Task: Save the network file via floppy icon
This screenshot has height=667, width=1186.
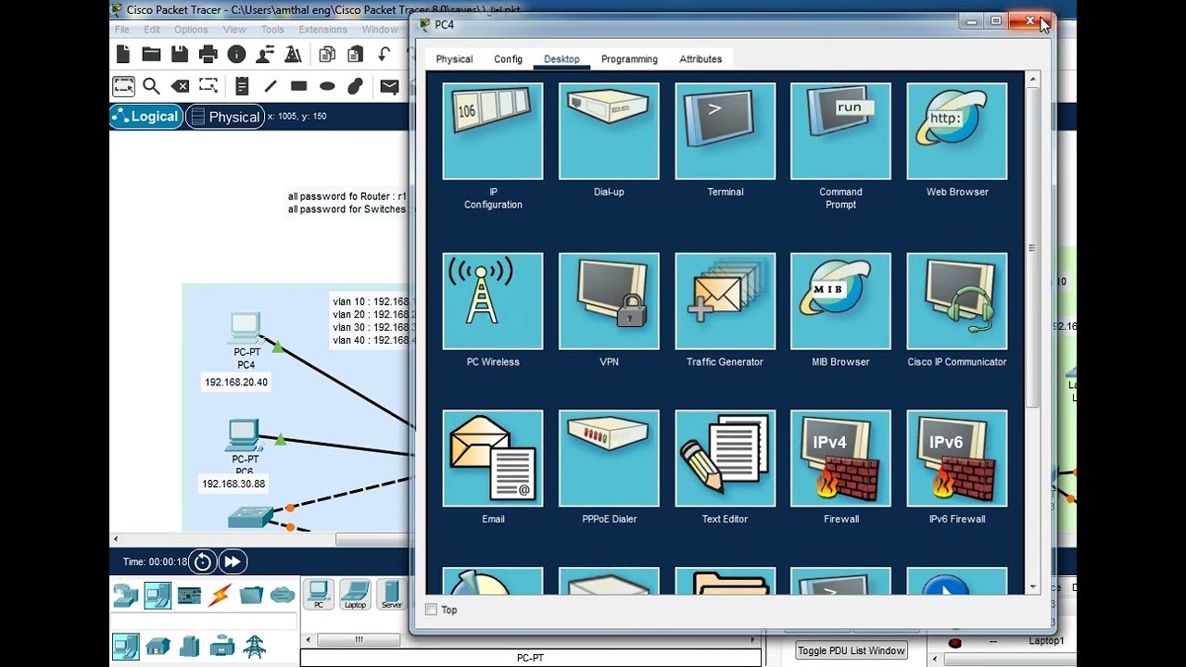Action: (180, 55)
